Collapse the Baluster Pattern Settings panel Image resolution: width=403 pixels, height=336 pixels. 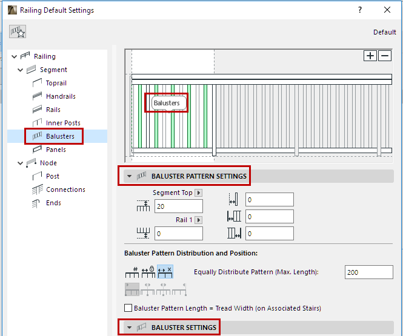(x=130, y=176)
